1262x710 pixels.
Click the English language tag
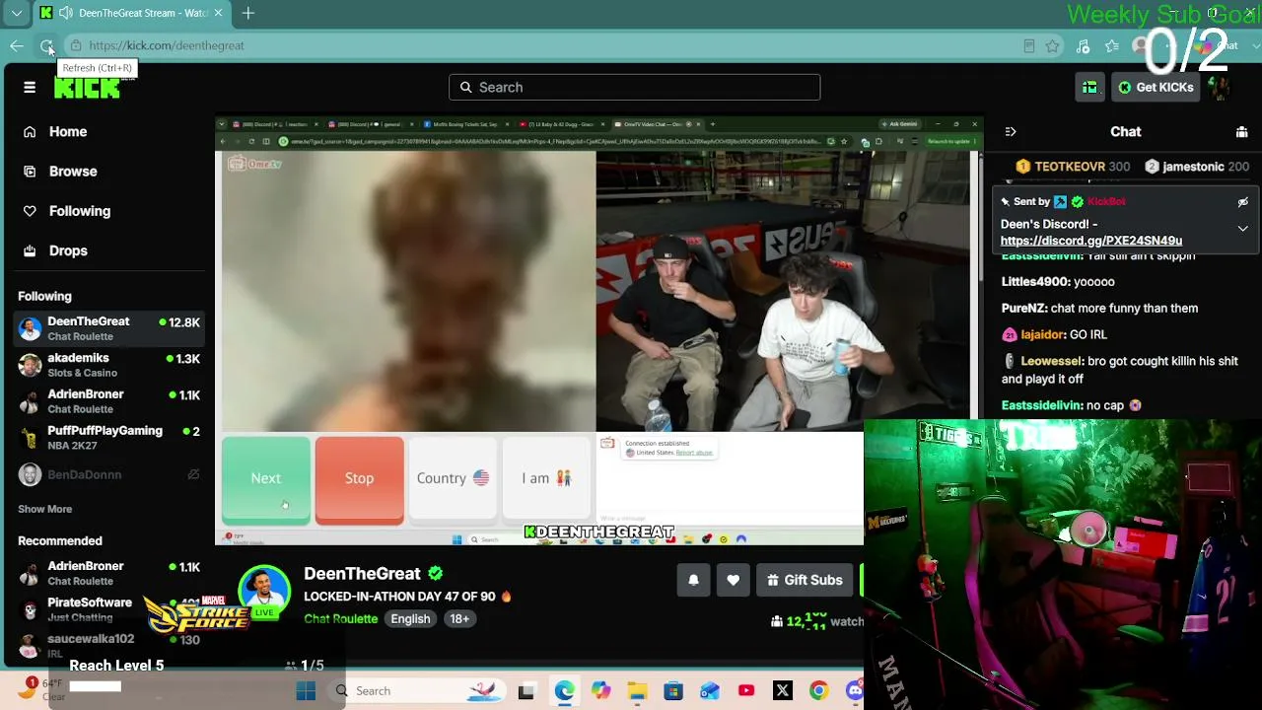(x=410, y=619)
